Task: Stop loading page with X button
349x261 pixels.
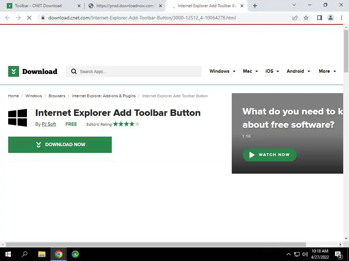Action: tap(29, 18)
